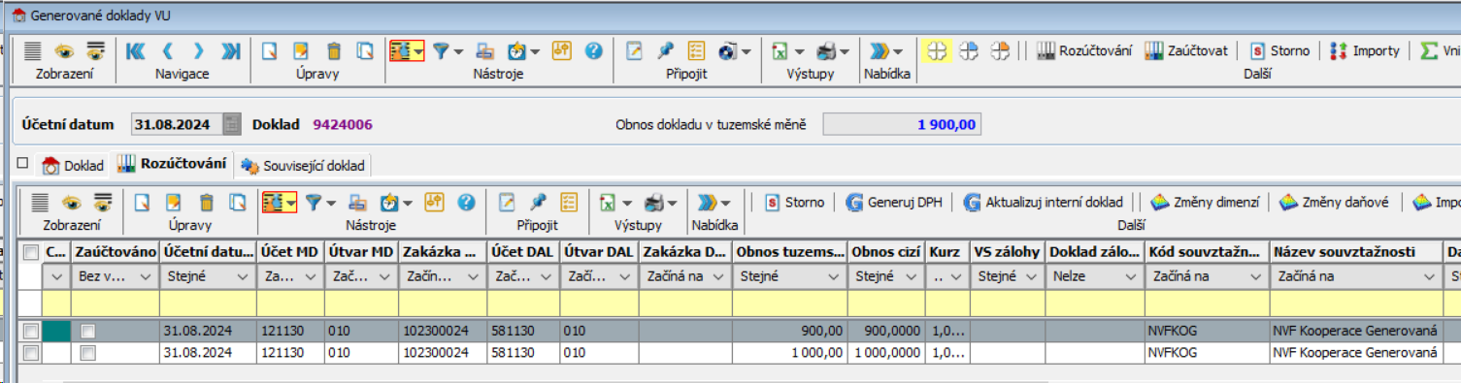Go to next record in top toolbar
Image resolution: width=1461 pixels, height=383 pixels.
click(x=198, y=51)
